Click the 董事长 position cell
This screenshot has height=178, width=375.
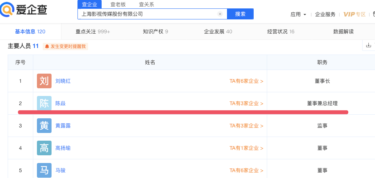click(322, 81)
